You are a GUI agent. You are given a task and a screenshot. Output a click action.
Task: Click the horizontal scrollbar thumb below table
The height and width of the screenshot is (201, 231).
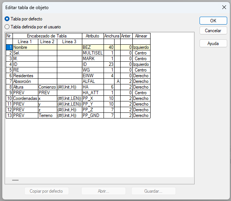point(15,181)
